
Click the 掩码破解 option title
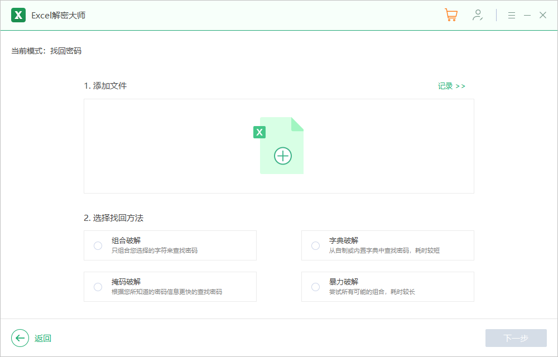(x=126, y=282)
